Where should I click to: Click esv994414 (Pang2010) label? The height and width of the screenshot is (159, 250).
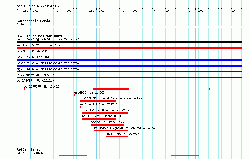click(x=107, y=122)
